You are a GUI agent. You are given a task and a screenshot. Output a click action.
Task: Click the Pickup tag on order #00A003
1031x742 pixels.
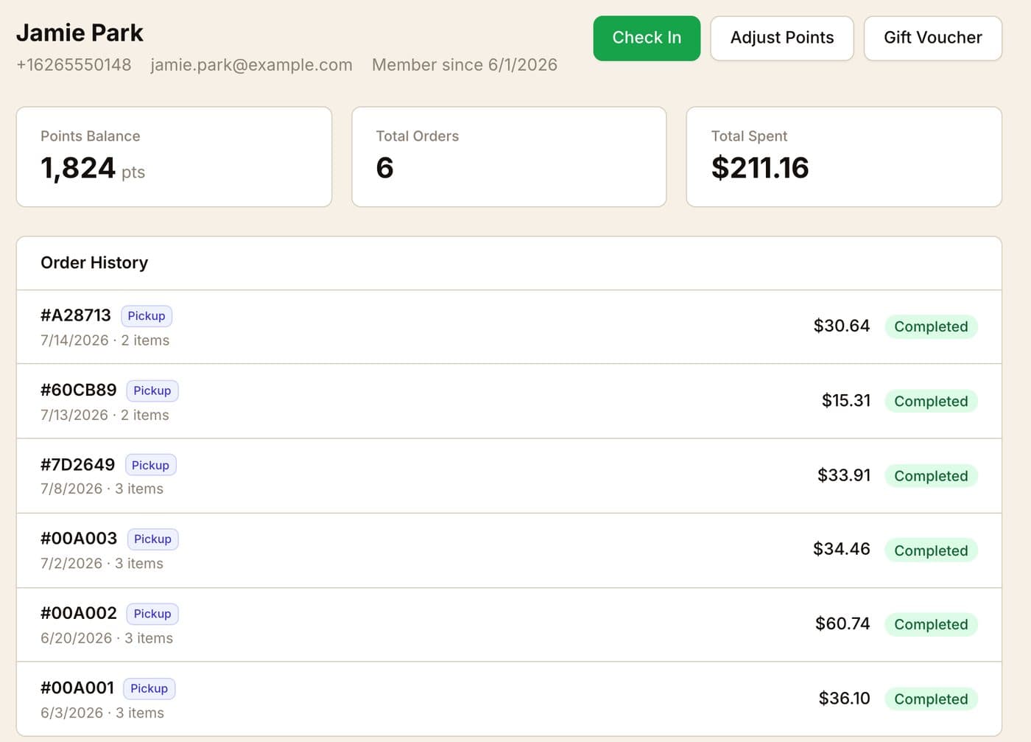tap(152, 539)
